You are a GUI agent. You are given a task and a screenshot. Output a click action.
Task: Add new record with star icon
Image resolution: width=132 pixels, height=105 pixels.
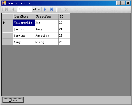point(60,9)
